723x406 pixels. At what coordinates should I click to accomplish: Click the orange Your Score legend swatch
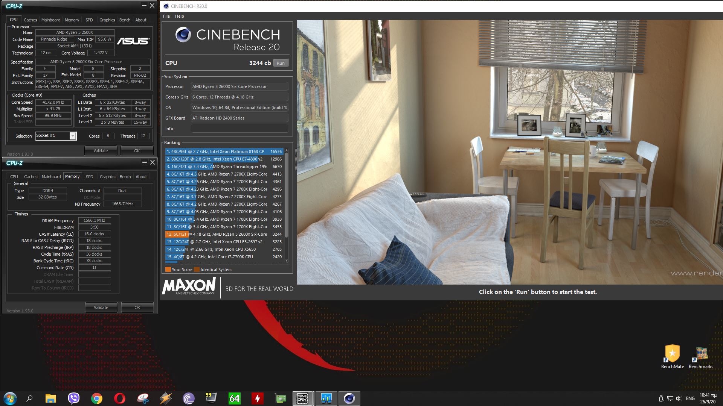click(168, 270)
